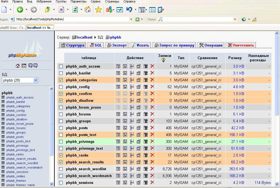
Task: Click the insert icon for phpbb_categories
Action: 132,80
